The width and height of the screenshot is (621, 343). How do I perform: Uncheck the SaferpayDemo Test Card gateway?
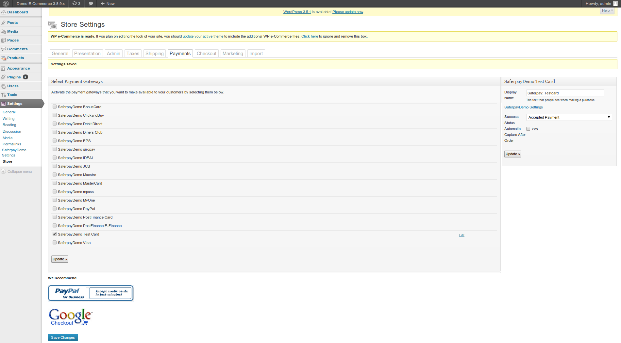point(55,234)
